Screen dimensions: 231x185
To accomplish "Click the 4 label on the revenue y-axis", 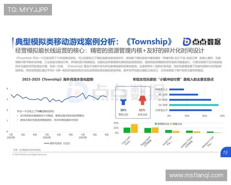I will pos(7,89).
